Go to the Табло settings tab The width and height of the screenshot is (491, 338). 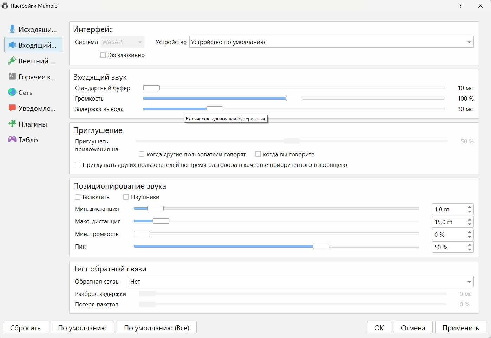tap(33, 140)
